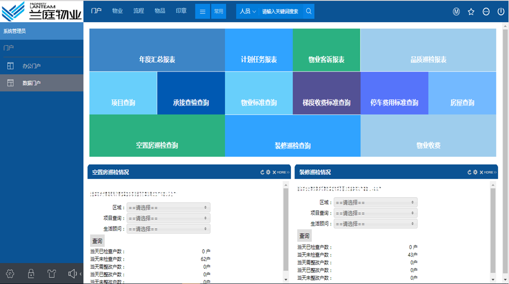Open settings of 装修巡检情况 panel

pyautogui.click(x=475, y=173)
